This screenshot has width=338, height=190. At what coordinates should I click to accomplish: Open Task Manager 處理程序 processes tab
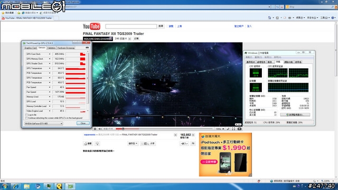pyautogui.click(x=261, y=62)
